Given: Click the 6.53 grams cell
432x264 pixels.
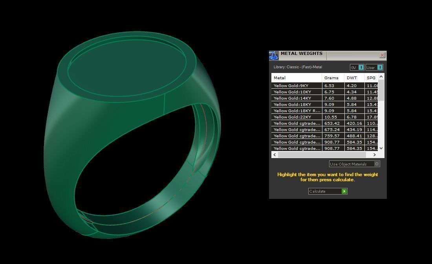Looking at the screenshot, I should (333, 86).
